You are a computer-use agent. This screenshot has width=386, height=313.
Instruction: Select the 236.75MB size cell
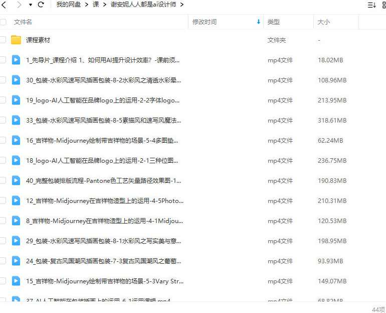coord(332,161)
